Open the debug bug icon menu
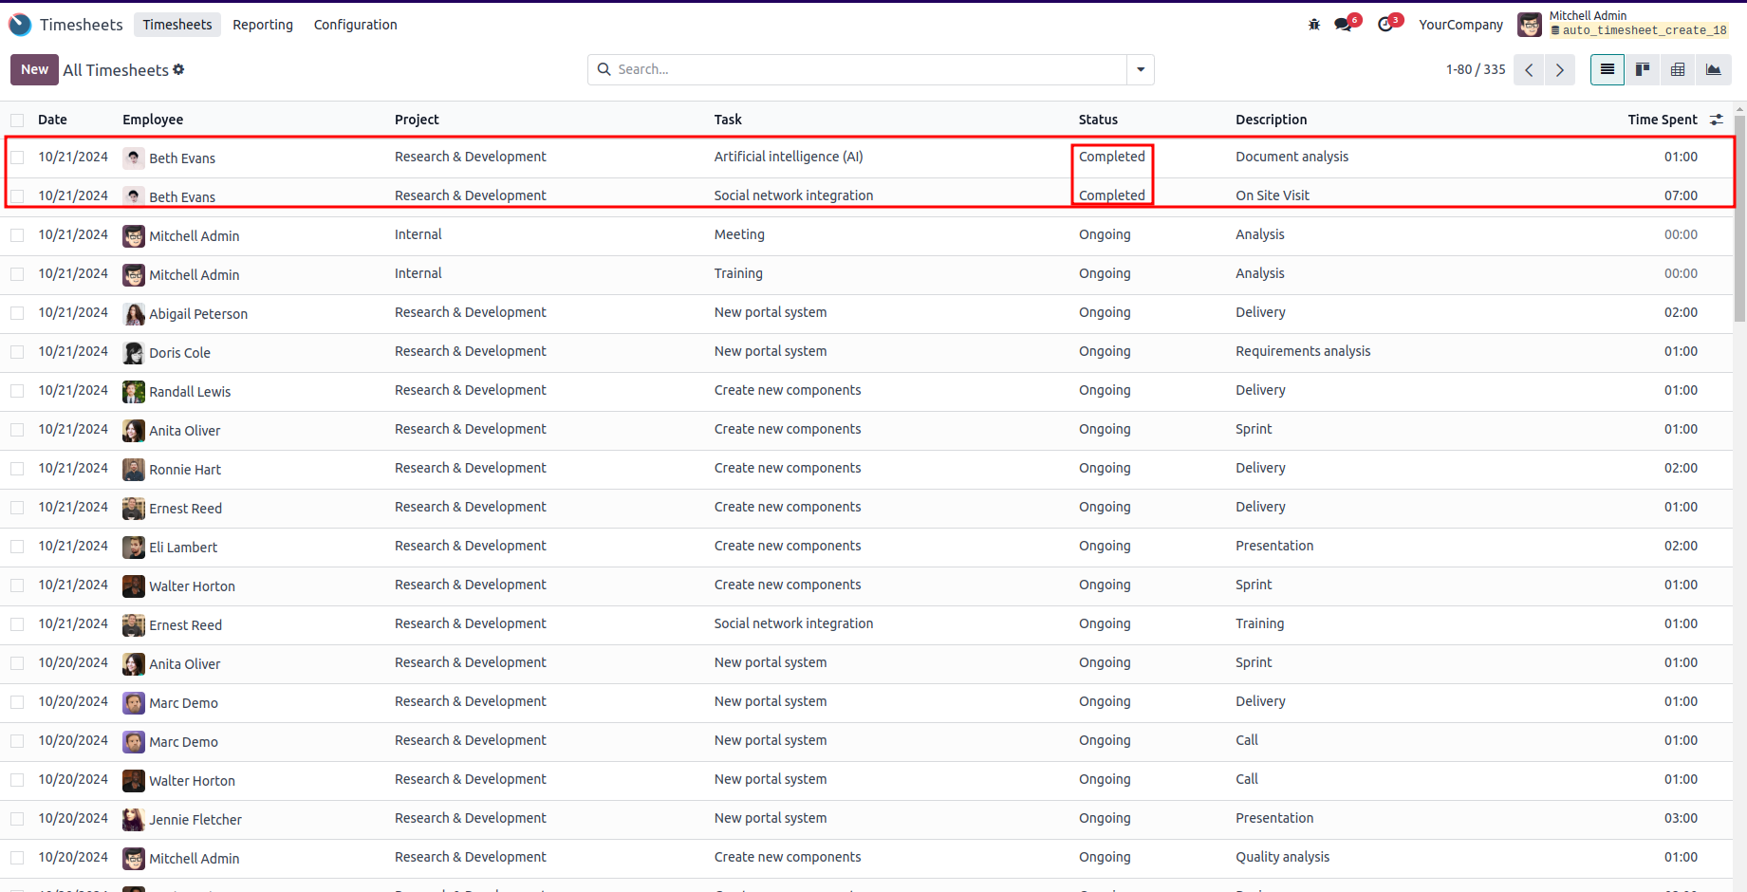The height and width of the screenshot is (892, 1747). point(1314,25)
